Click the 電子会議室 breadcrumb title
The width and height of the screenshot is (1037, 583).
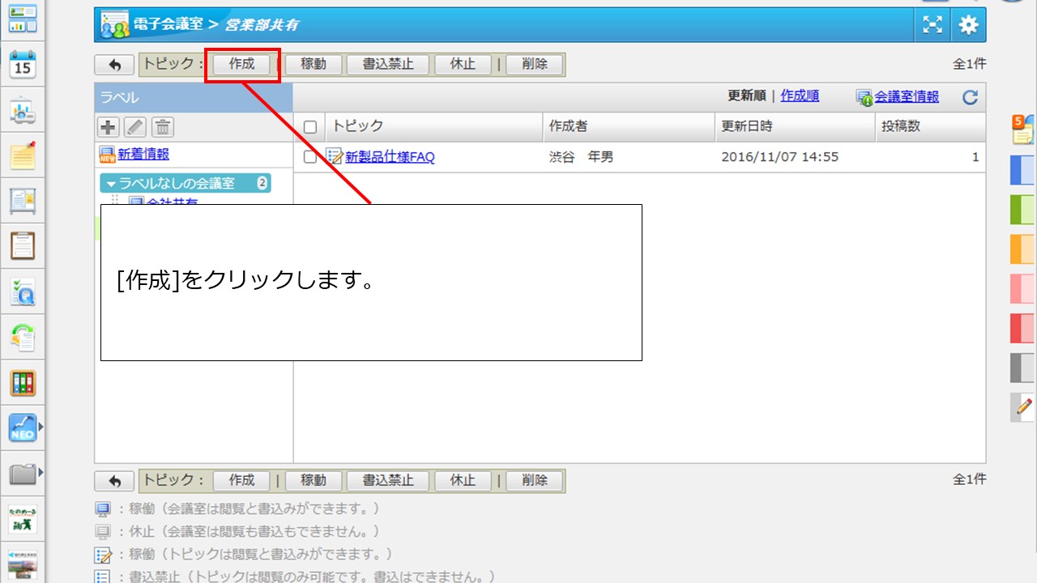168,24
